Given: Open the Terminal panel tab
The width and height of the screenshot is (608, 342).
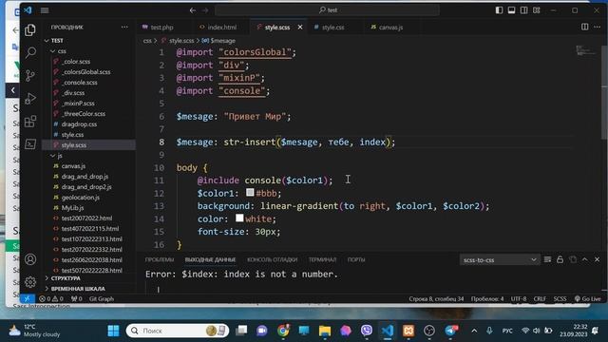Looking at the screenshot, I should (322, 259).
